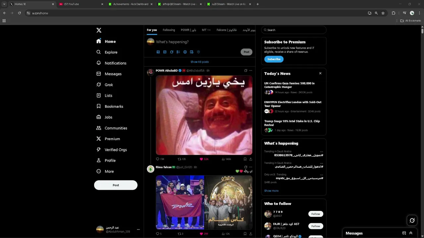Open Lists in the sidebar

(104, 96)
